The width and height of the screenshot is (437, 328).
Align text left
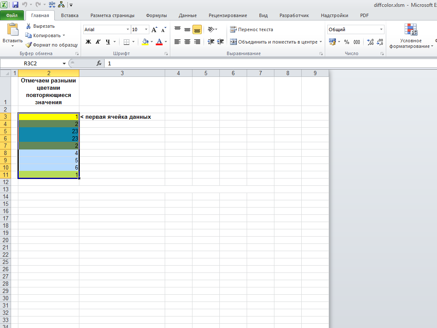point(178,42)
